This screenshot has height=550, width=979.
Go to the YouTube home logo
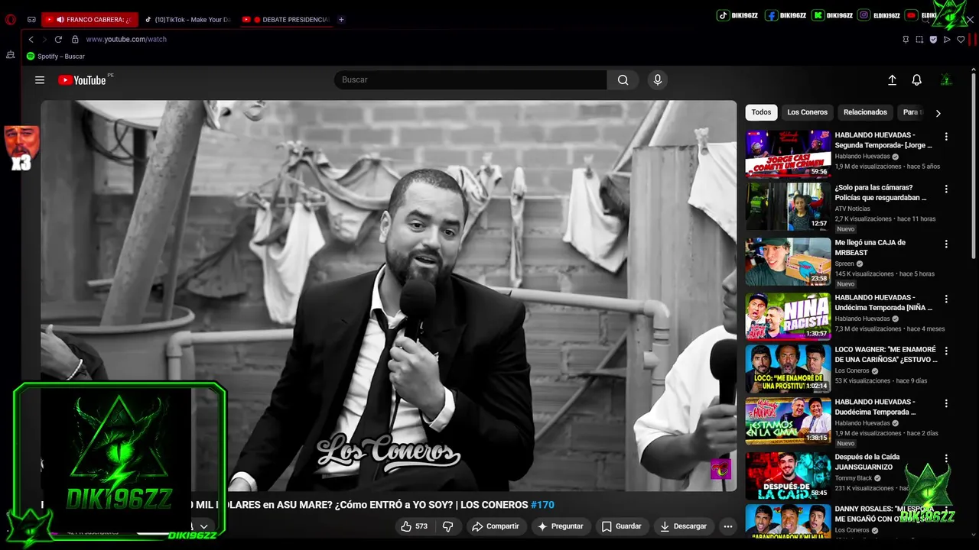point(82,79)
